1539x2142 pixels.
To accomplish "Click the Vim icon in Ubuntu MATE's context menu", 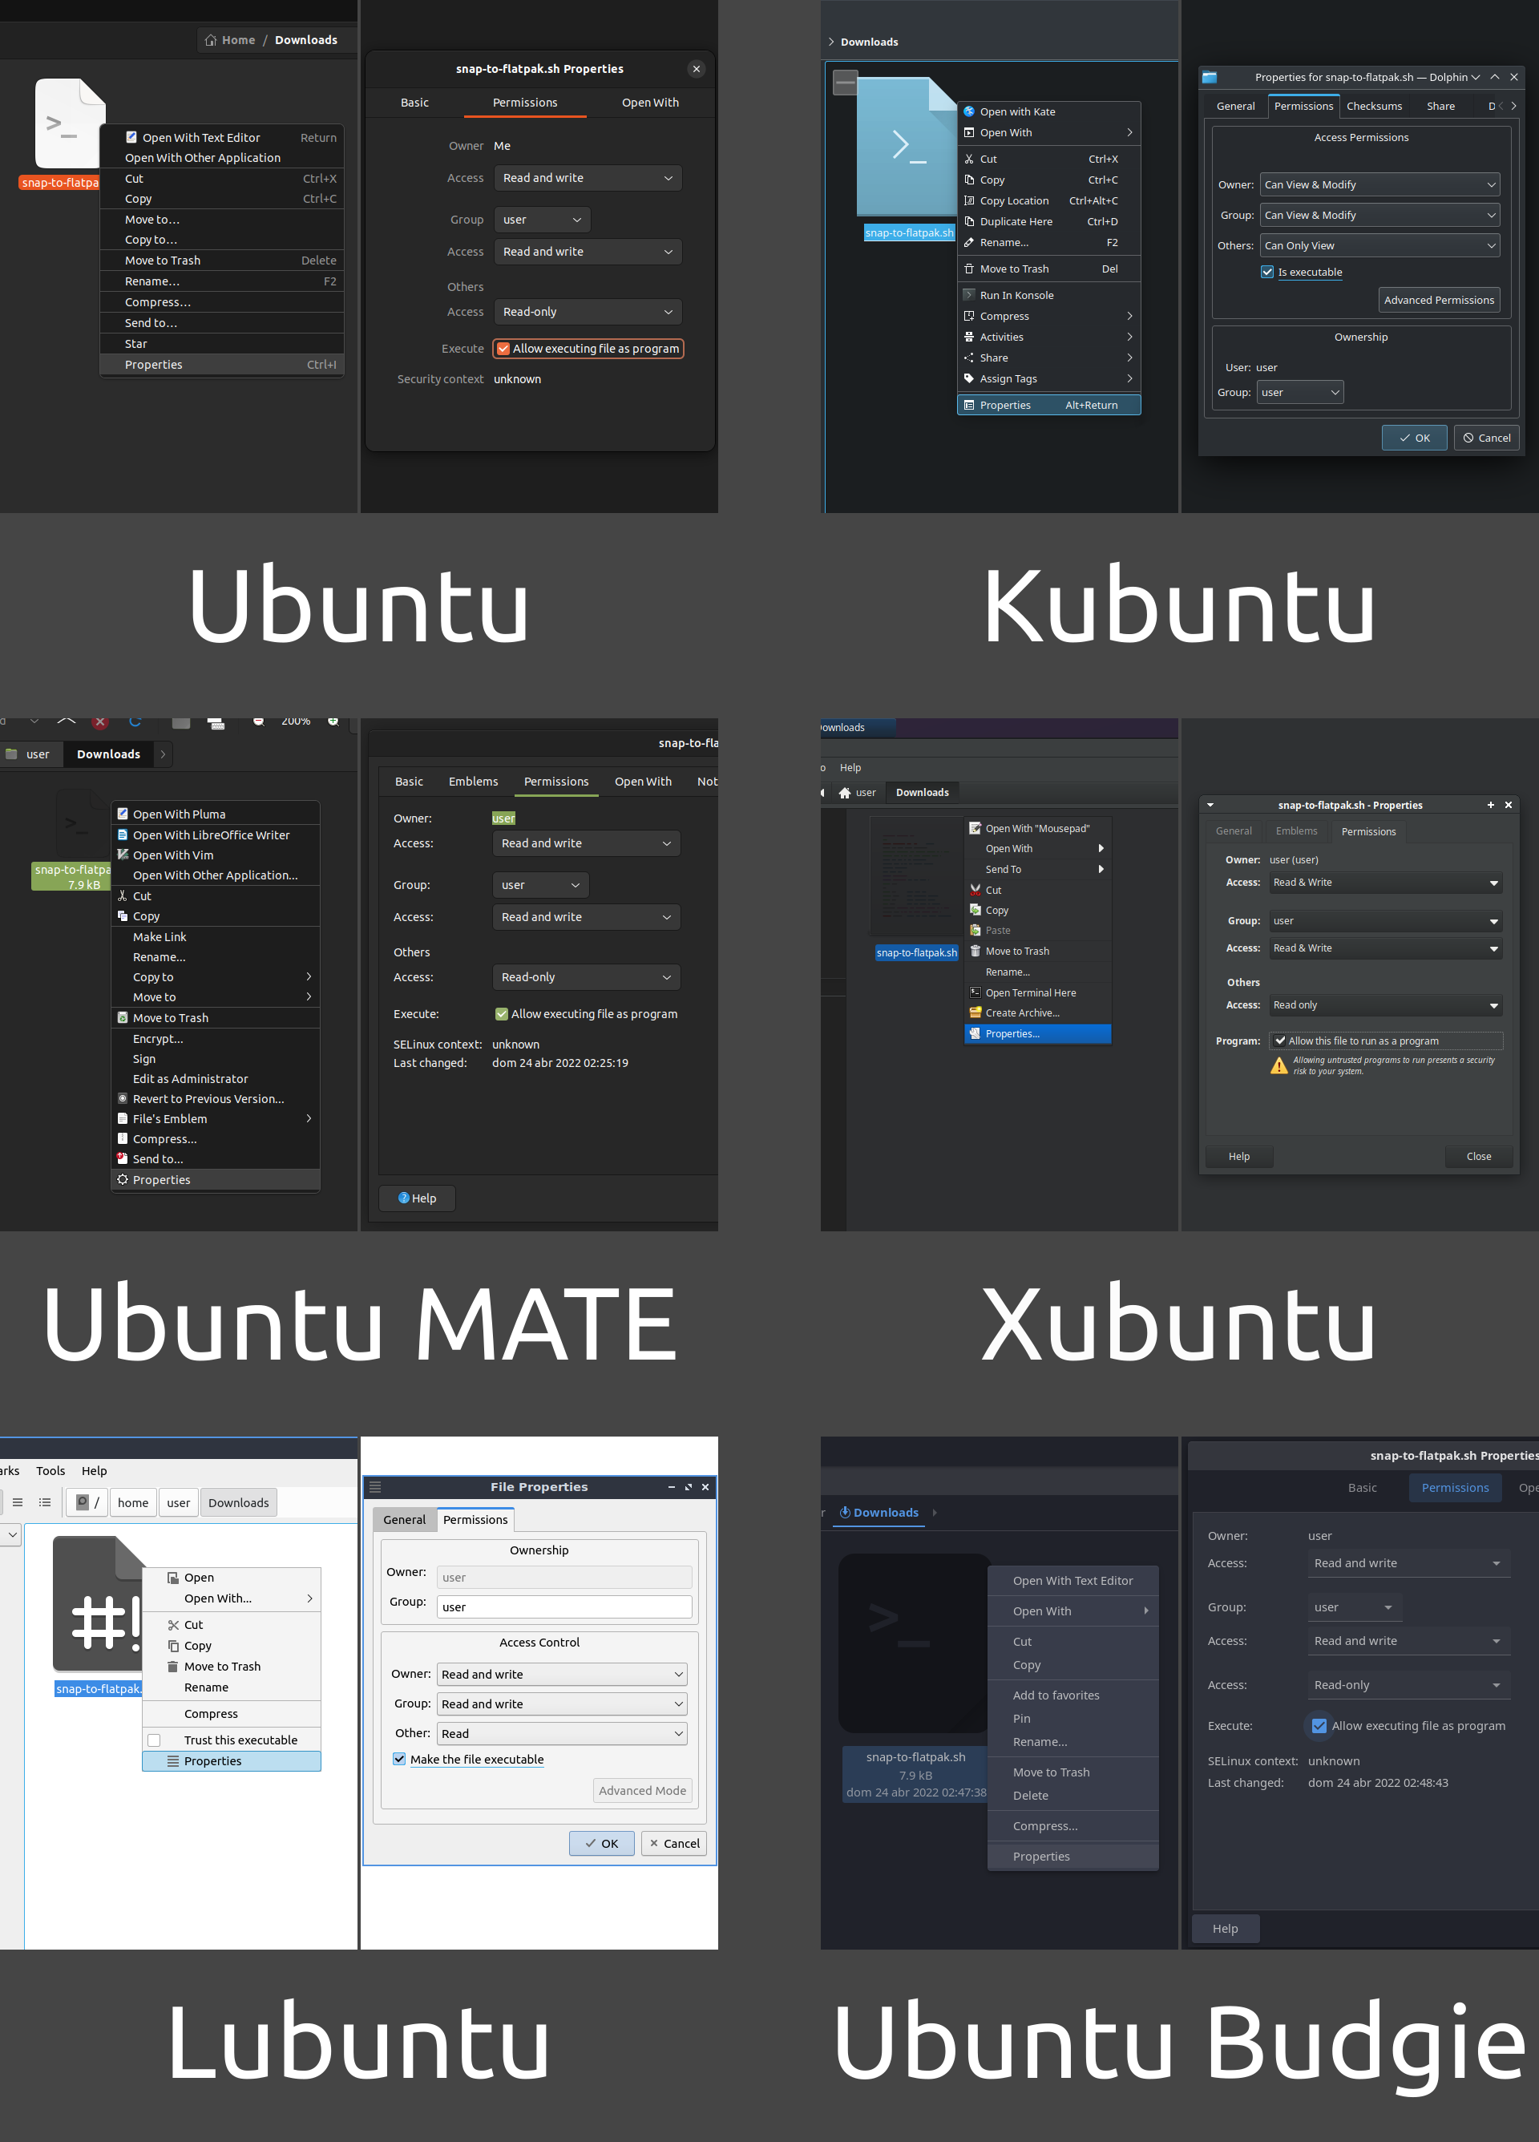I will [x=123, y=855].
